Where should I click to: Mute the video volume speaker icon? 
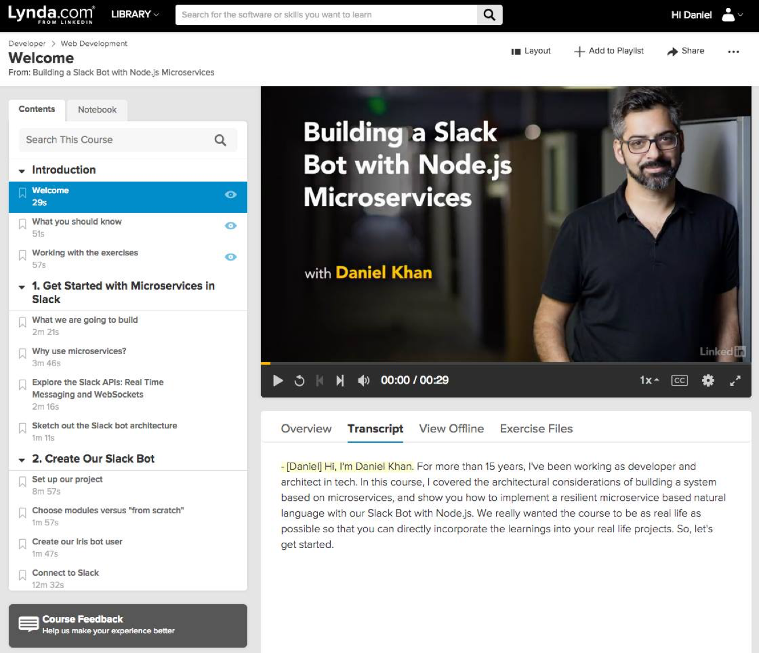[364, 381]
